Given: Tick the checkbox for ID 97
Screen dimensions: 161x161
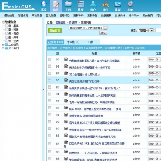Looking at the screenshot, I should pos(49,73).
